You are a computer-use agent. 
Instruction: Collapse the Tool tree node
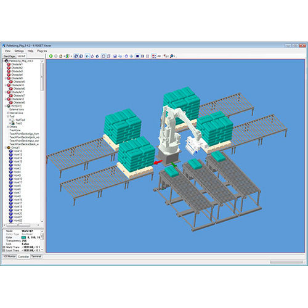pos(8,116)
